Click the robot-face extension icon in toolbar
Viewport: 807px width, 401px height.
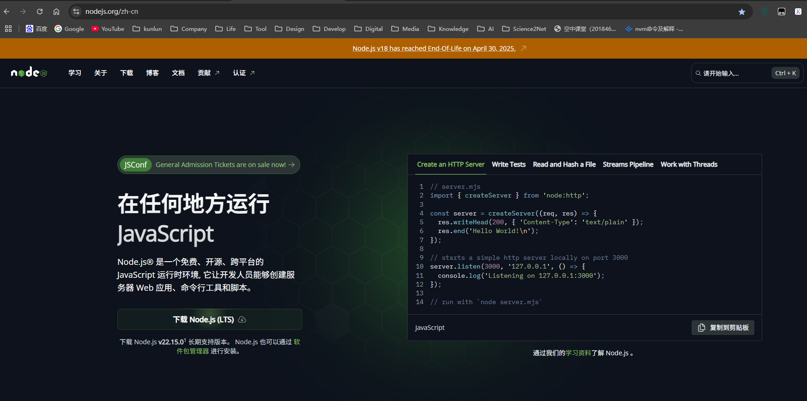[782, 12]
